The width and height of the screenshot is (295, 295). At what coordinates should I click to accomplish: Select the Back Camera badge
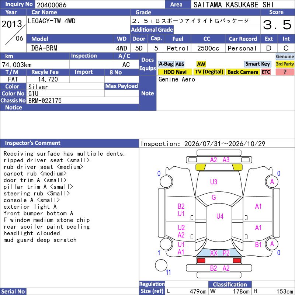[x=243, y=72]
